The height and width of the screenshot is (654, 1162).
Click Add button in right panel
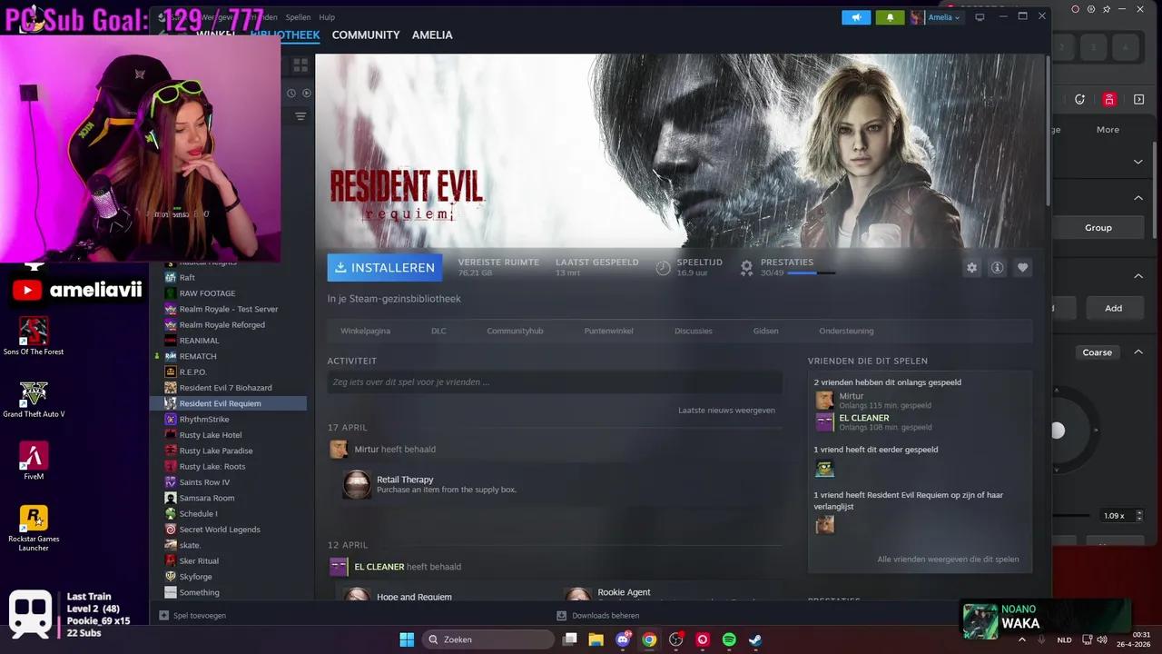pos(1113,308)
